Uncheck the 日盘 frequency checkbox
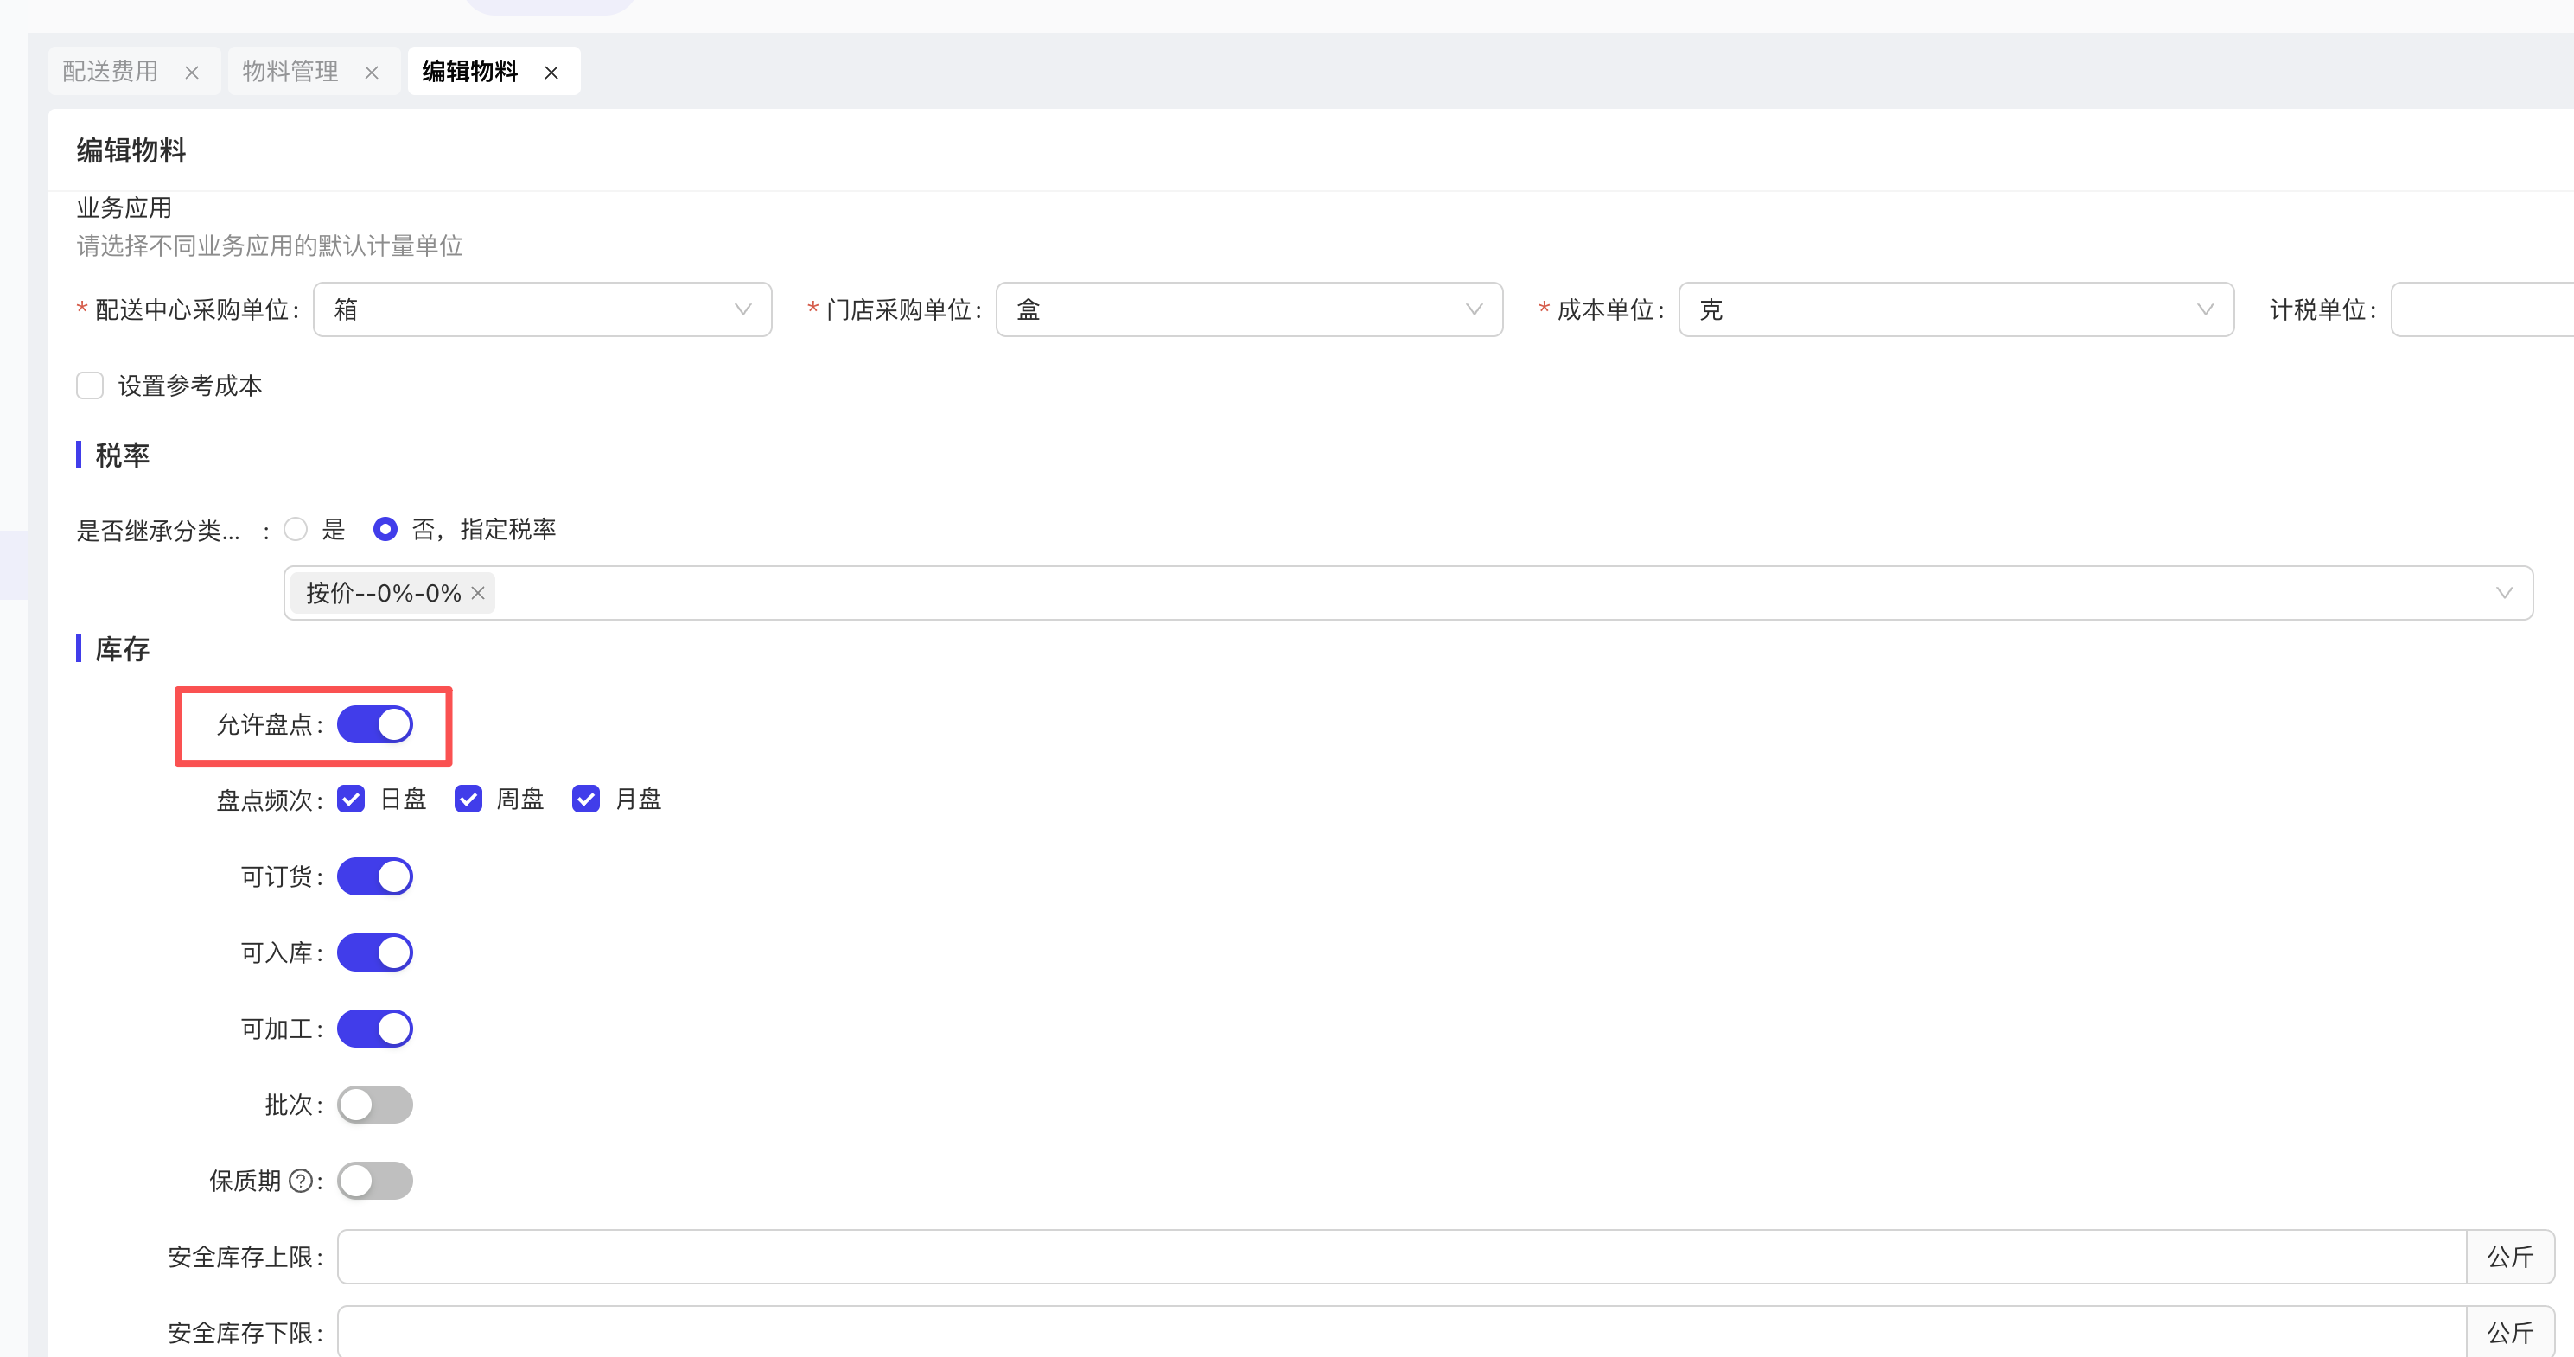The height and width of the screenshot is (1357, 2574). pos(351,800)
